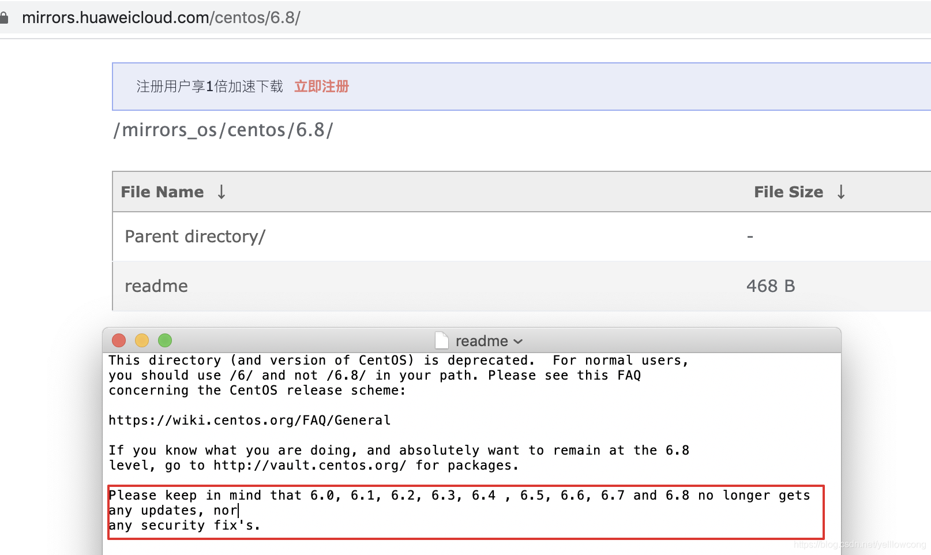Click the 'Please keep in mind that 6.0' line
This screenshot has height=555, width=931.
459,496
